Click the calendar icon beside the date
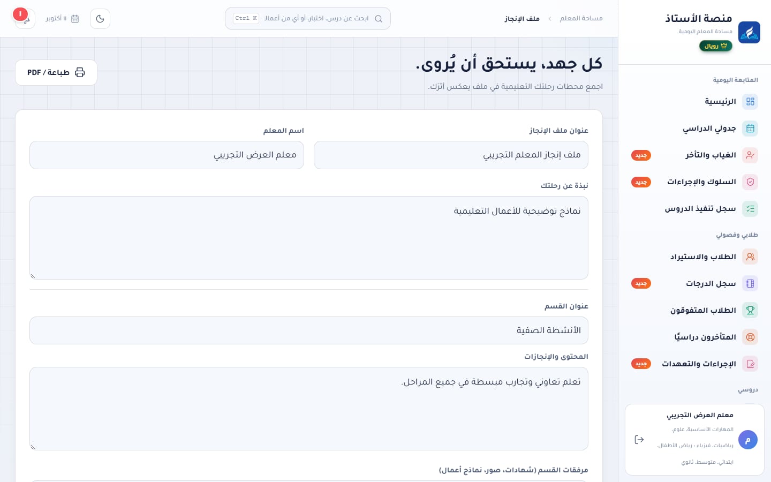 coord(75,19)
